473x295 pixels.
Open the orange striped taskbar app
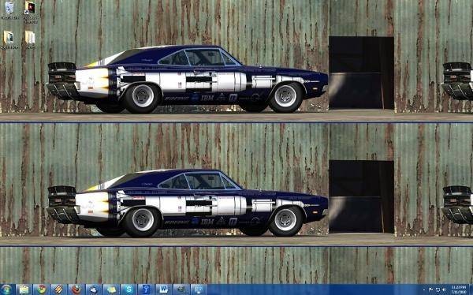click(58, 289)
